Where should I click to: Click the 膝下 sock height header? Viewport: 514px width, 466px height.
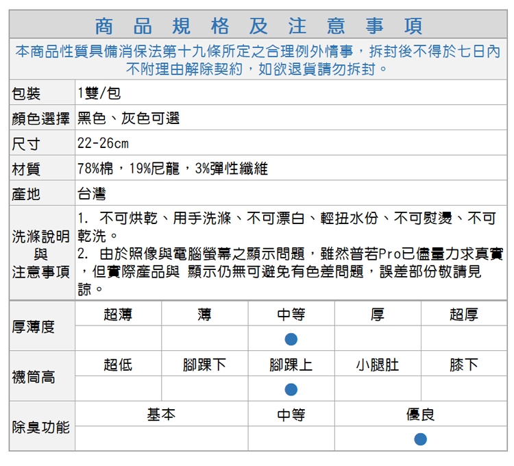[463, 365]
